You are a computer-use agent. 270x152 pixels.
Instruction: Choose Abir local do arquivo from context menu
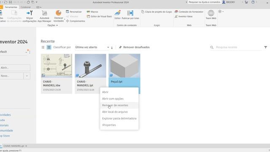[x=119, y=112]
